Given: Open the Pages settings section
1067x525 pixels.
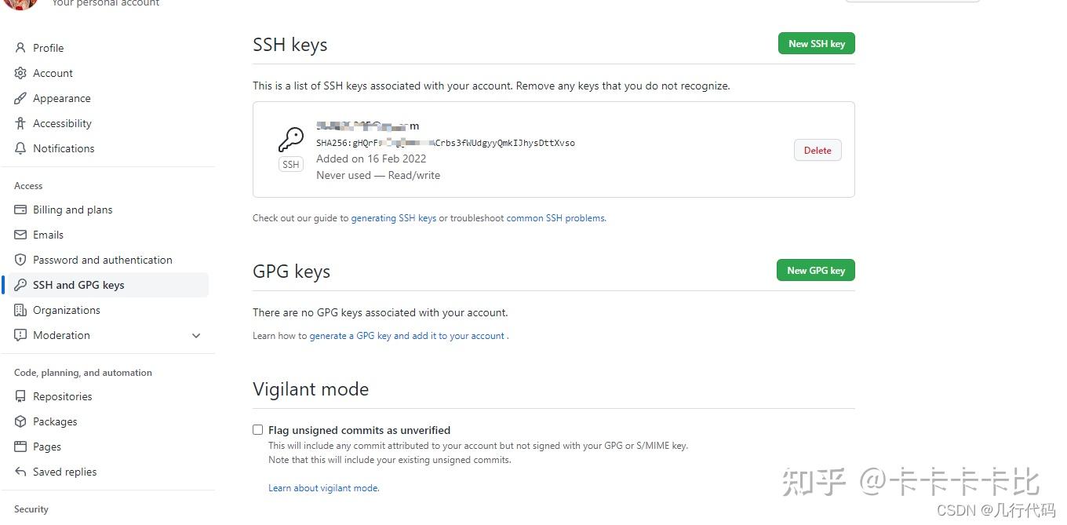Looking at the screenshot, I should click(x=20, y=447).
